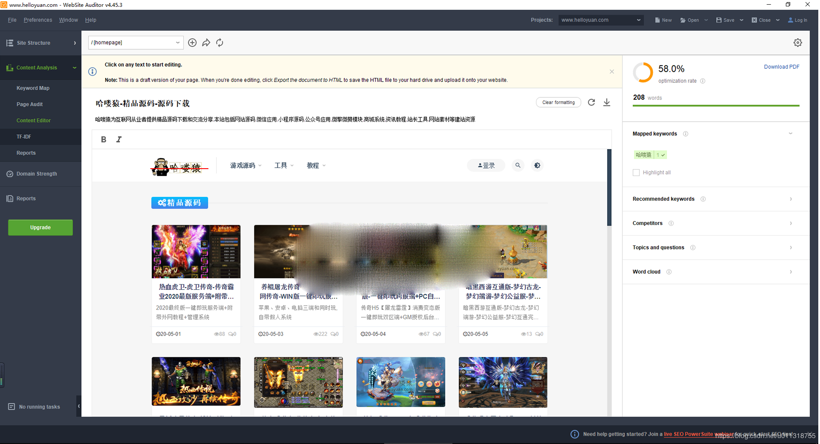
Task: Toggle the dark mode icon in webpage preview
Action: point(537,165)
